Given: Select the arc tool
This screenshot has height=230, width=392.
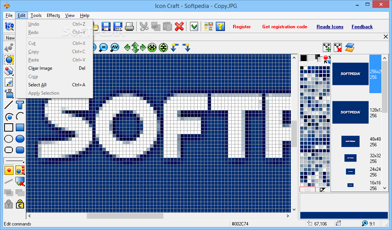Looking at the screenshot, I should 20,117.
